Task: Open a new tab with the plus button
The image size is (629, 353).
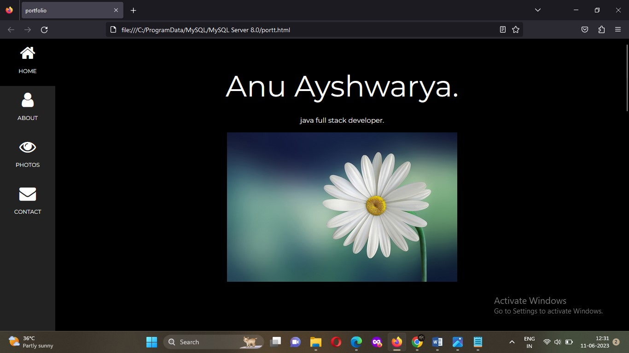Action: point(133,10)
